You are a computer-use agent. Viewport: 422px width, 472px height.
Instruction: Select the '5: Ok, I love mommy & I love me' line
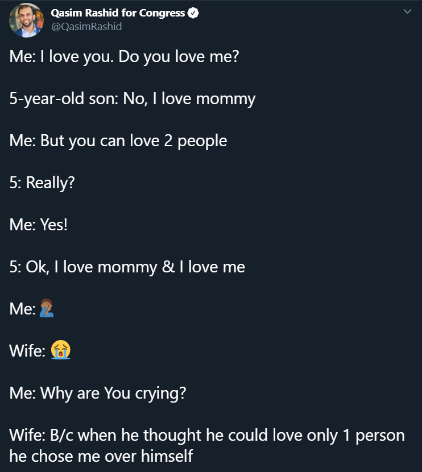127,267
